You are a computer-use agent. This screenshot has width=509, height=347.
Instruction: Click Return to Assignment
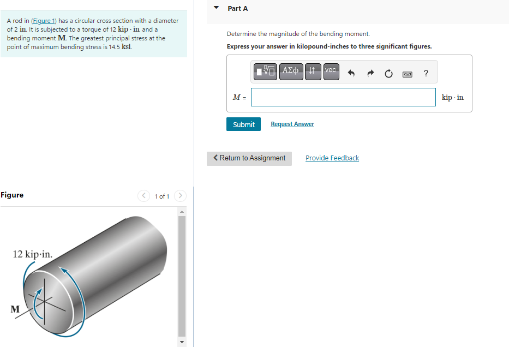[249, 158]
